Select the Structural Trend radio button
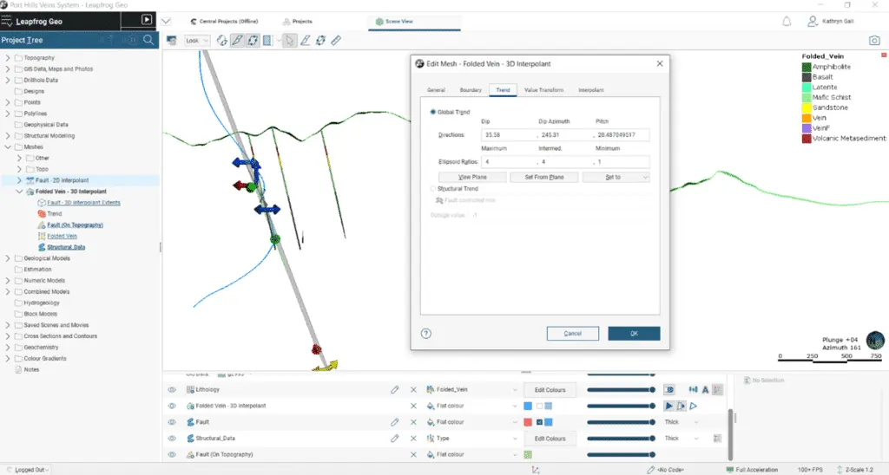Screen dimensions: 889x475 point(433,189)
